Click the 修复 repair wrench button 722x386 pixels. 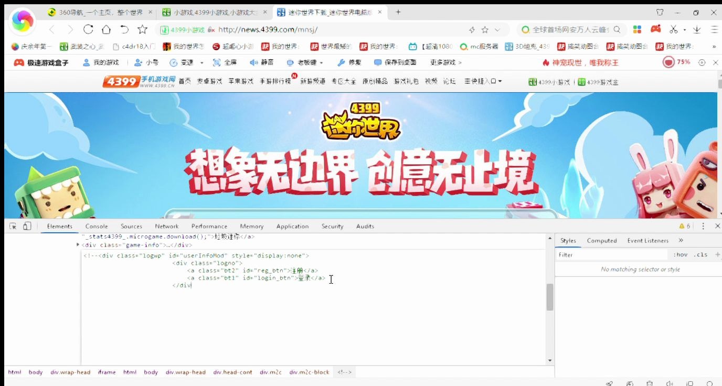pyautogui.click(x=349, y=62)
